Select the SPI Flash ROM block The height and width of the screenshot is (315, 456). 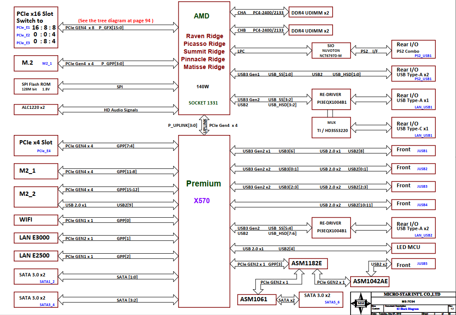pos(36,87)
